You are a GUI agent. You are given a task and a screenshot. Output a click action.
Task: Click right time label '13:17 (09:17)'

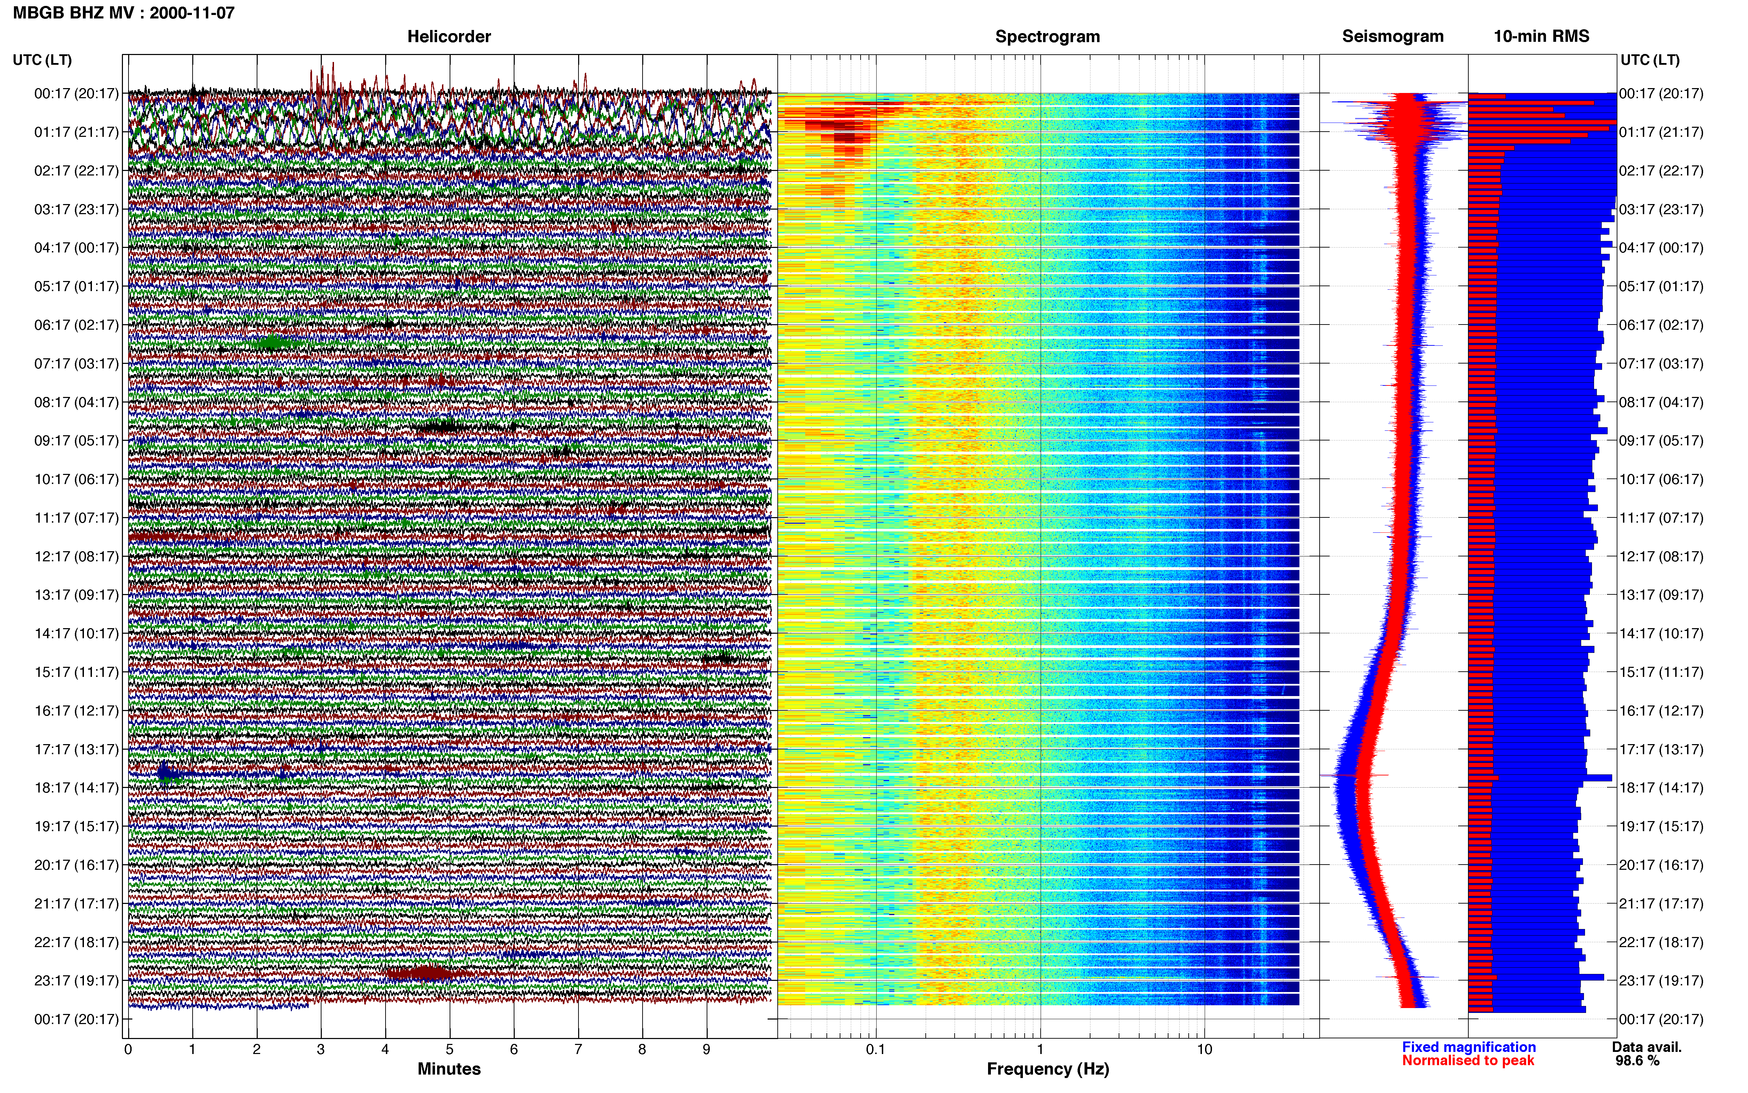click(x=1661, y=594)
